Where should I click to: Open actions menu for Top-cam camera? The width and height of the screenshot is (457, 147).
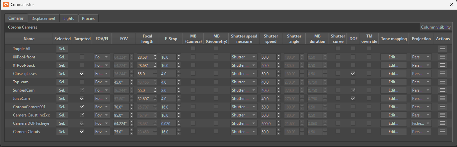(x=442, y=82)
